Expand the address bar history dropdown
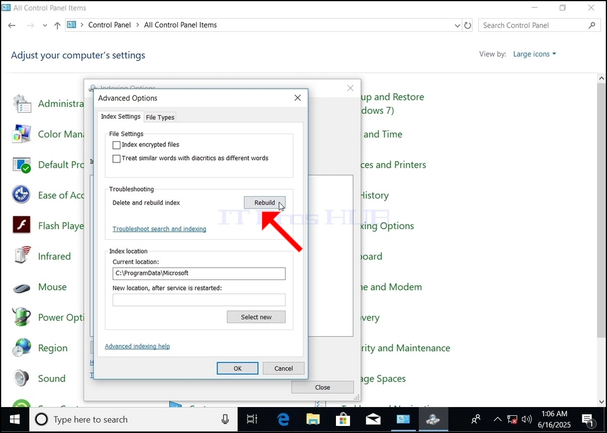Screen dimensions: 607x433 pos(457,25)
